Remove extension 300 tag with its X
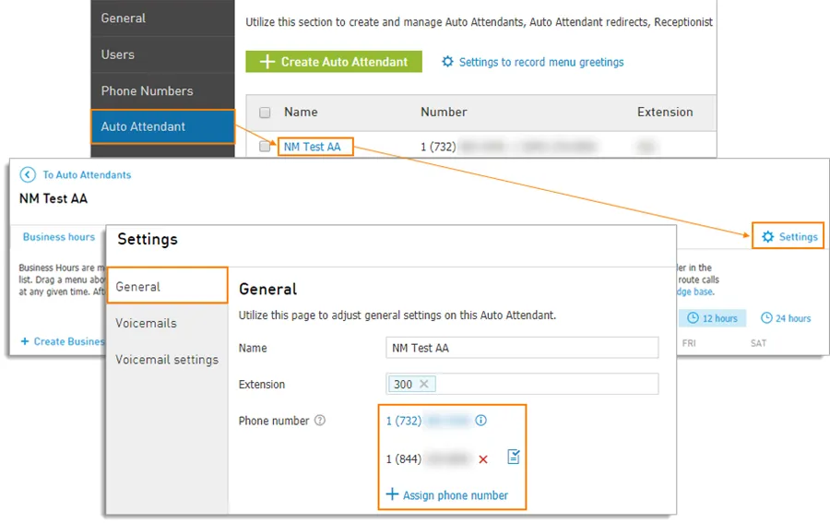This screenshot has width=830, height=523. [424, 384]
